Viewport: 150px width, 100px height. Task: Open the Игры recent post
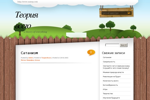pyautogui.click(x=105, y=89)
